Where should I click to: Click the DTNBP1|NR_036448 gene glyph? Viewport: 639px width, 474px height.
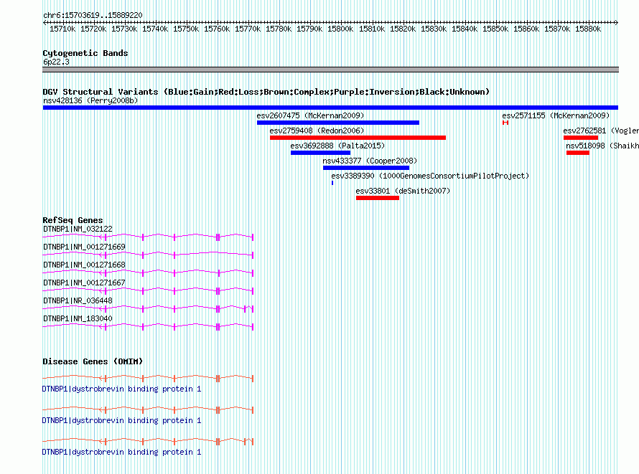pyautogui.click(x=148, y=308)
